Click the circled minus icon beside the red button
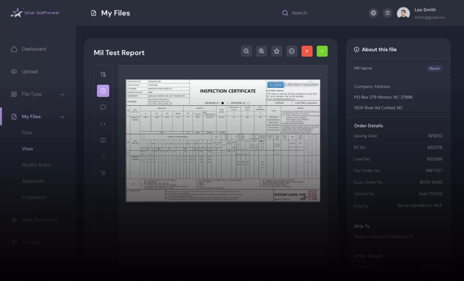 click(292, 51)
